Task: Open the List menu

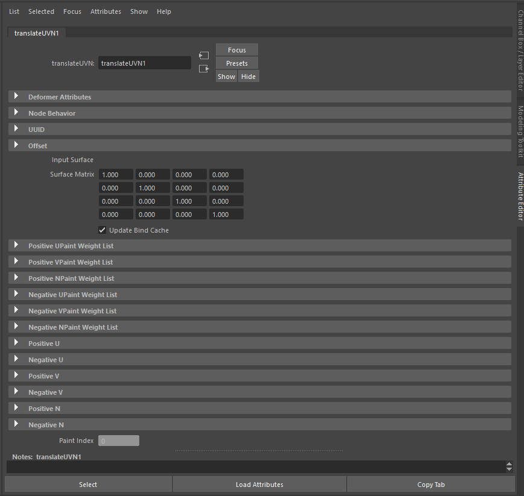Action: pos(14,11)
